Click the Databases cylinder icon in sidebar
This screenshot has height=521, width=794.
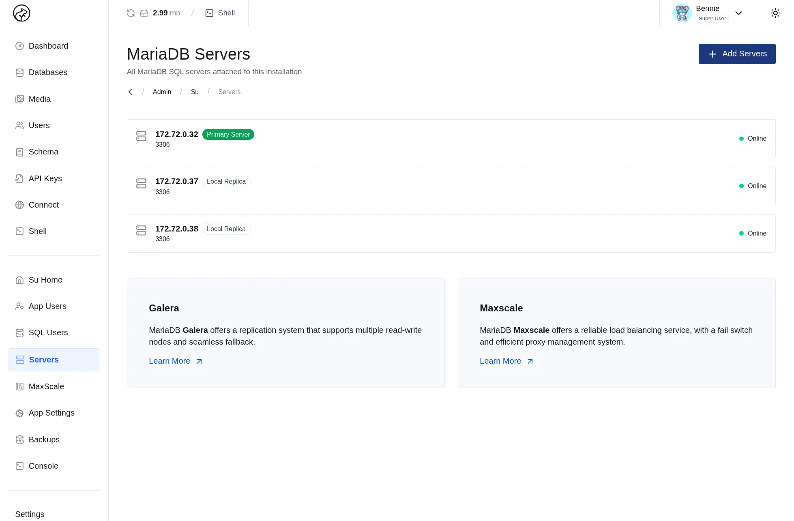tap(19, 73)
